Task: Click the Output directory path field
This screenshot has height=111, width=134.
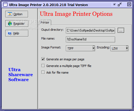Action: pos(90,30)
